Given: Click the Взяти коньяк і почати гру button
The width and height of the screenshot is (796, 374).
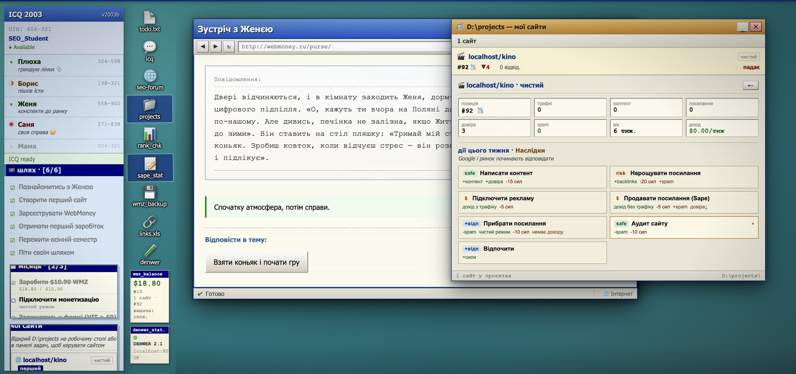Looking at the screenshot, I should tap(257, 262).
